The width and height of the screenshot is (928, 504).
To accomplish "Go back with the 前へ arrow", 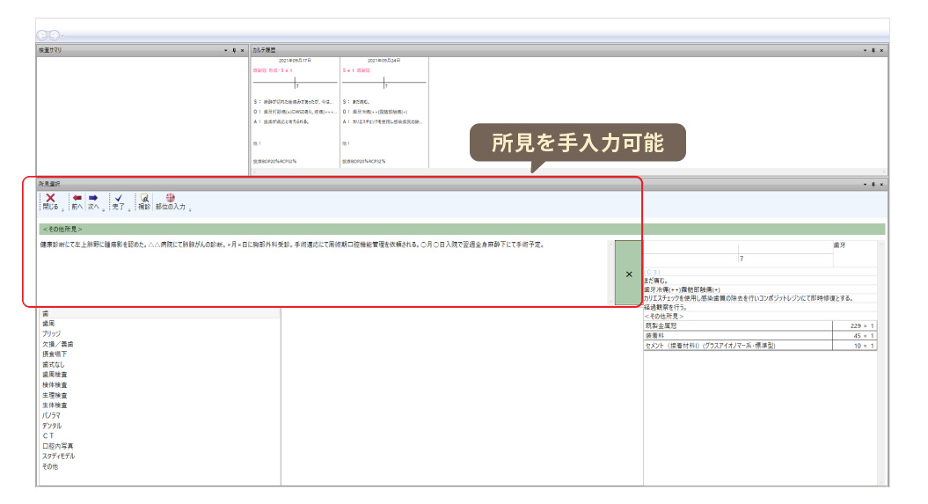I will tap(77, 200).
